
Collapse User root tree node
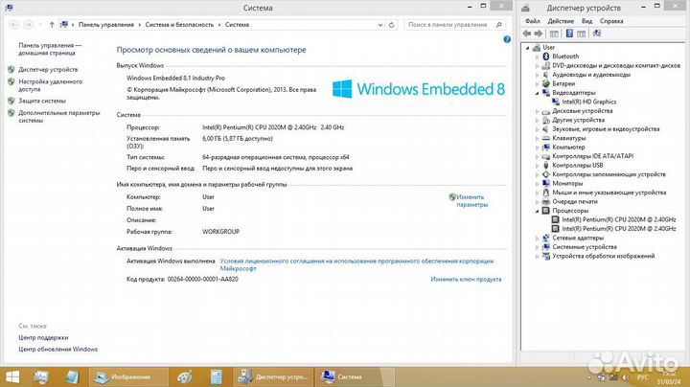click(x=528, y=48)
